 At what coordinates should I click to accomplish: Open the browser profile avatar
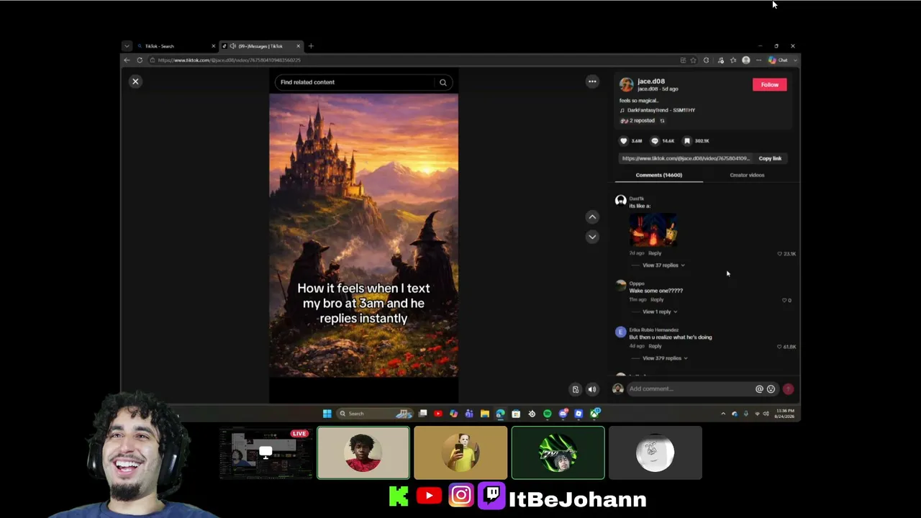pyautogui.click(x=746, y=60)
